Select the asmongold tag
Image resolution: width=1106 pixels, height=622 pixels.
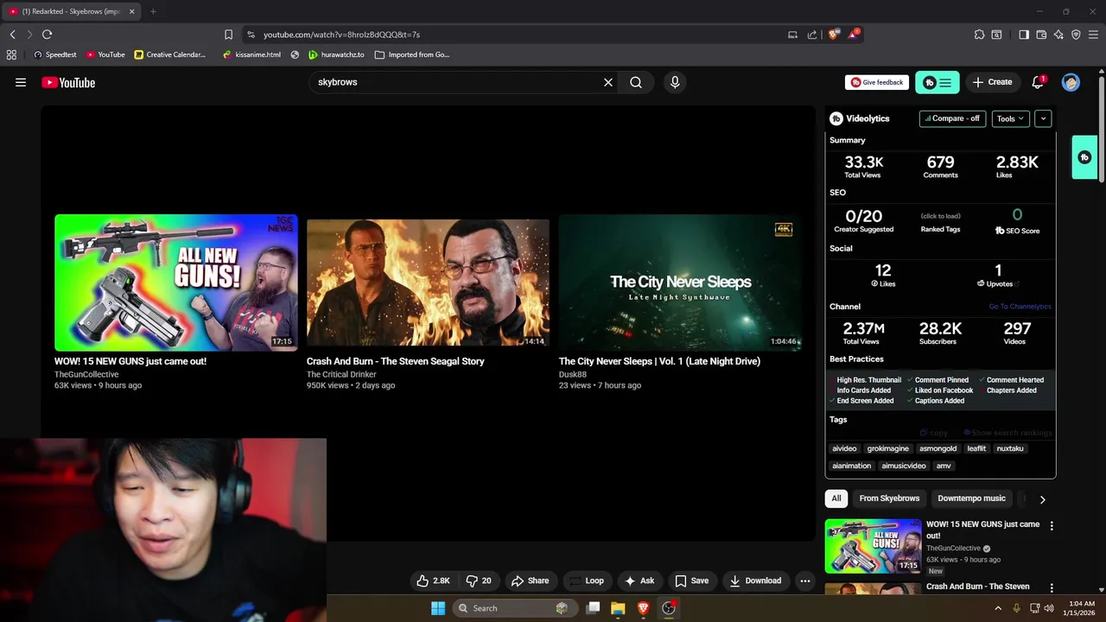coord(938,448)
